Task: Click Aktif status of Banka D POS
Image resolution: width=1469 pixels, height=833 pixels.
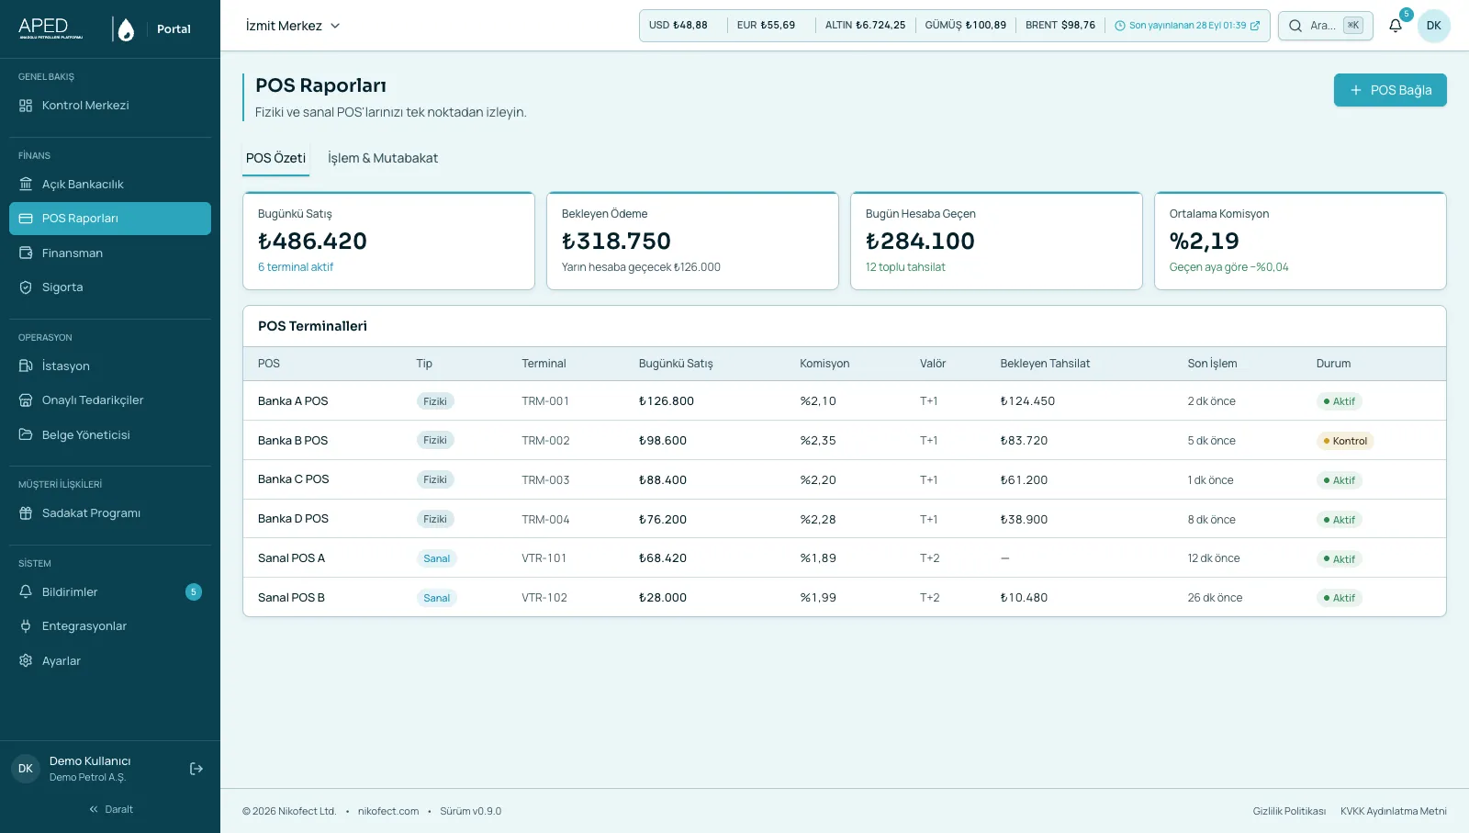Action: pos(1340,520)
